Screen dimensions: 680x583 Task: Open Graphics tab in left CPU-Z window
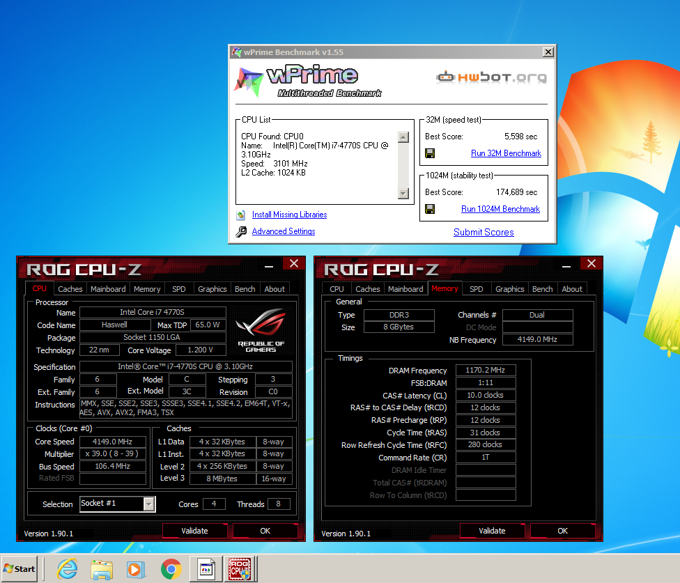pos(212,289)
